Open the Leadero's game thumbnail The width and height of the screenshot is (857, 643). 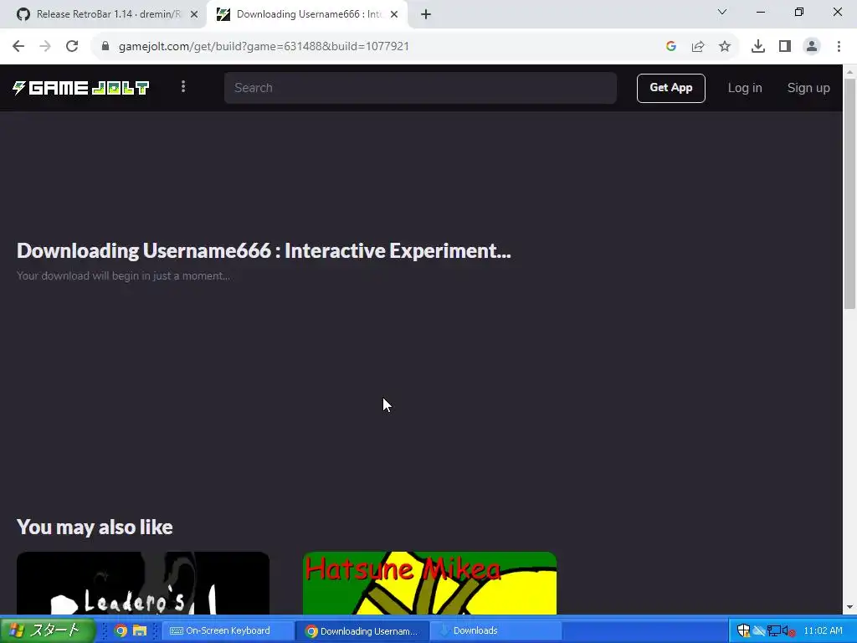[142, 583]
